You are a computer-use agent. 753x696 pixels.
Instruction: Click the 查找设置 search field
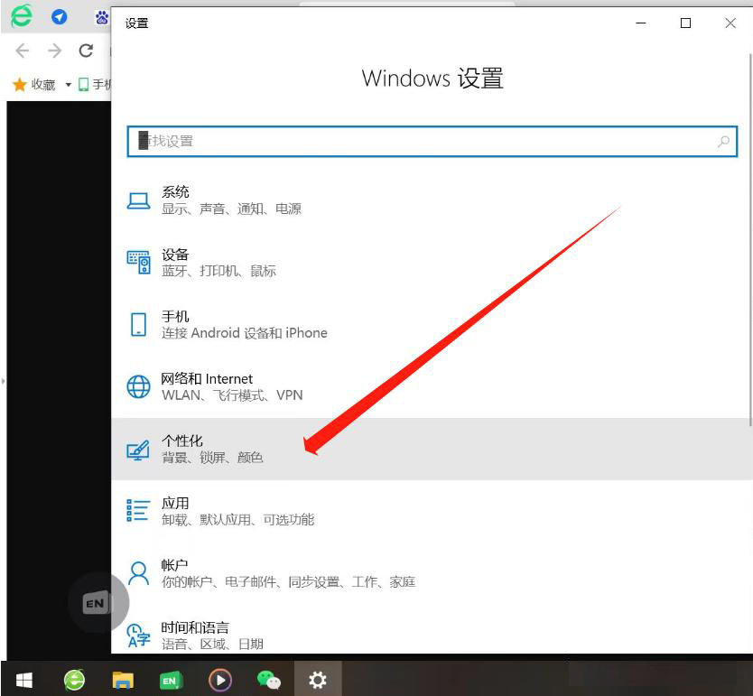click(x=432, y=141)
